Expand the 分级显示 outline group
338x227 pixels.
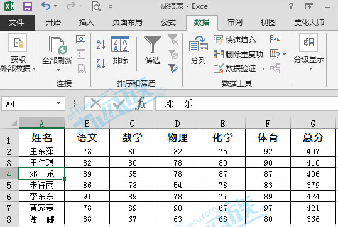click(x=309, y=52)
